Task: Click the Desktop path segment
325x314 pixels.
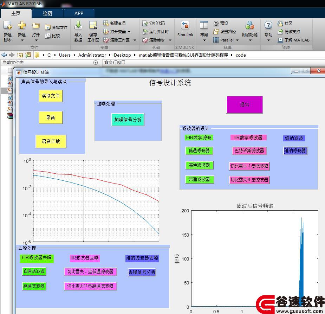Action: [122, 55]
